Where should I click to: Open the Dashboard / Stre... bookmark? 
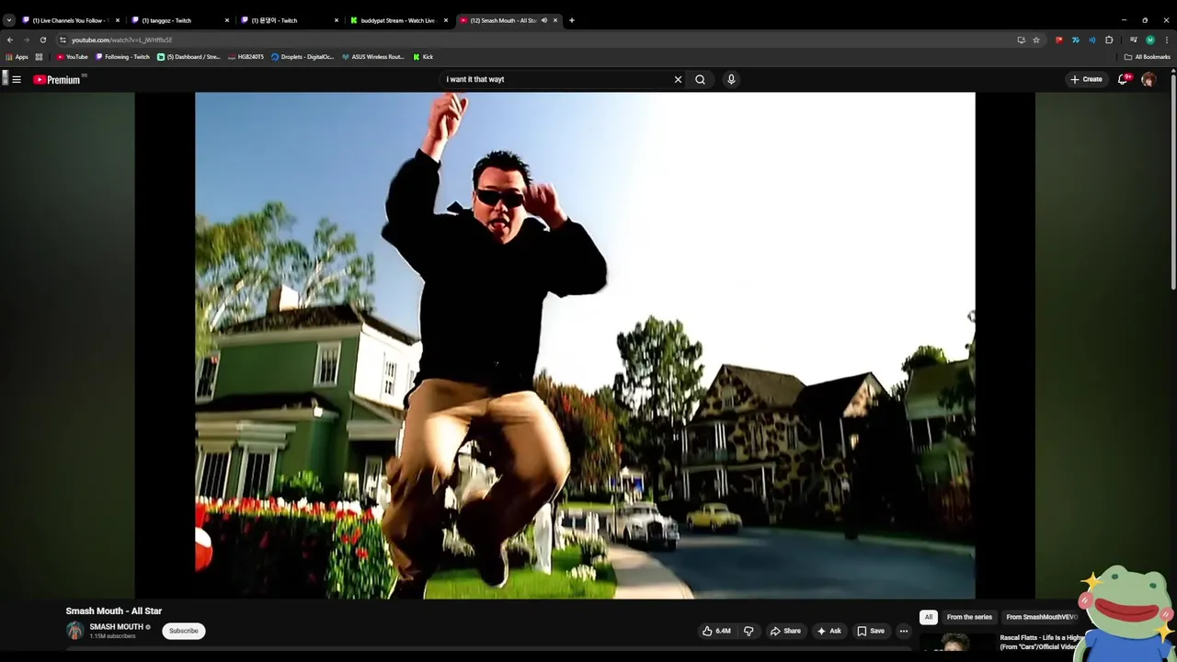coord(189,57)
